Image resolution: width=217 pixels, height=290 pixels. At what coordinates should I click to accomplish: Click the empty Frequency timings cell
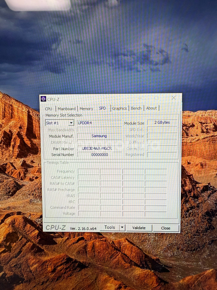[x=89, y=172]
